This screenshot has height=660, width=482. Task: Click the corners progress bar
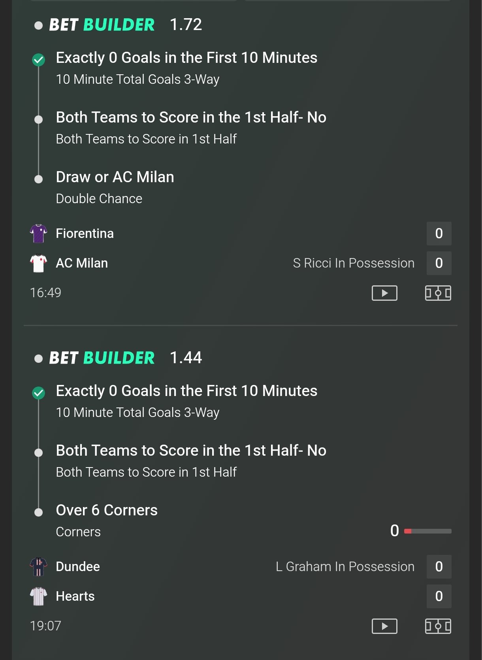(428, 531)
